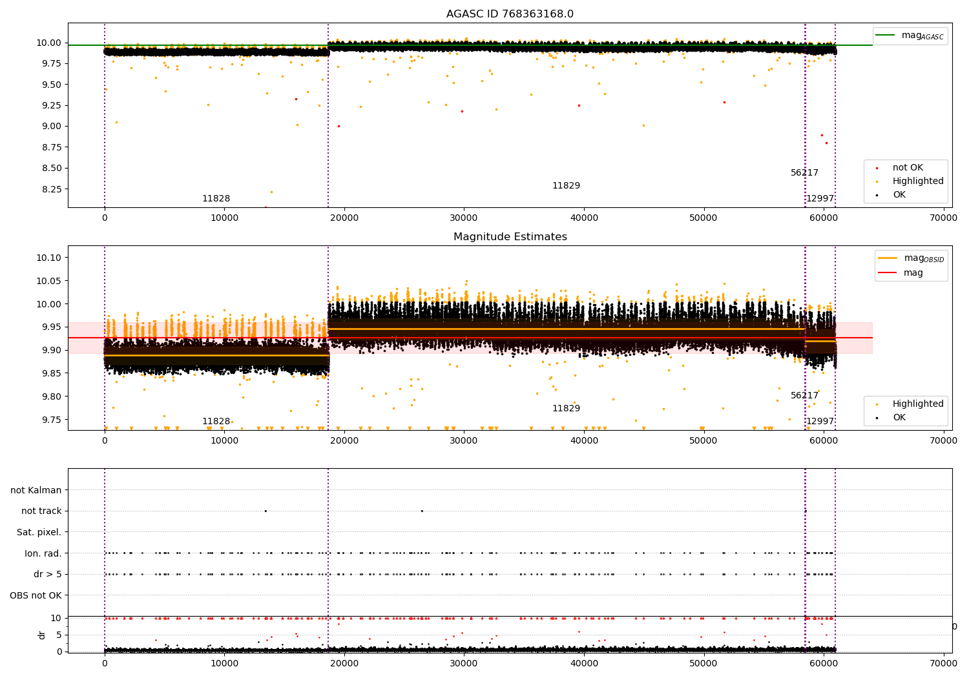Click the 11828 obsid label in Magnitude Estimates plot
This screenshot has height=678, width=969.
(x=216, y=422)
